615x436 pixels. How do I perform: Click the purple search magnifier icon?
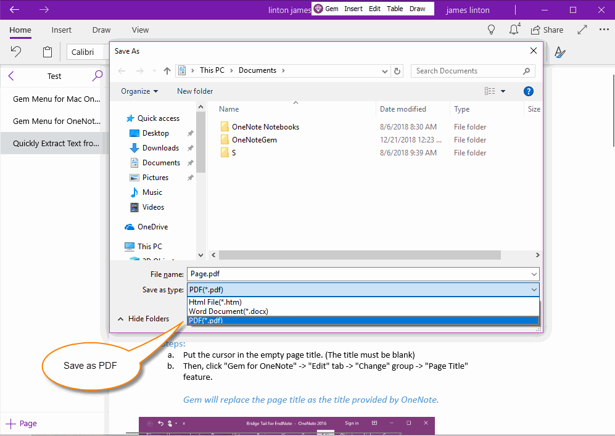[97, 75]
